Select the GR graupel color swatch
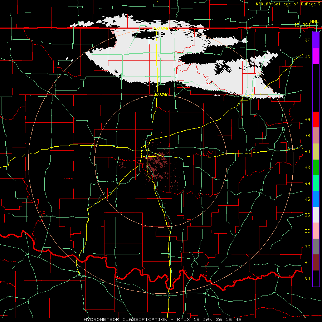Screen dimensions: 322x322 coord(316,136)
